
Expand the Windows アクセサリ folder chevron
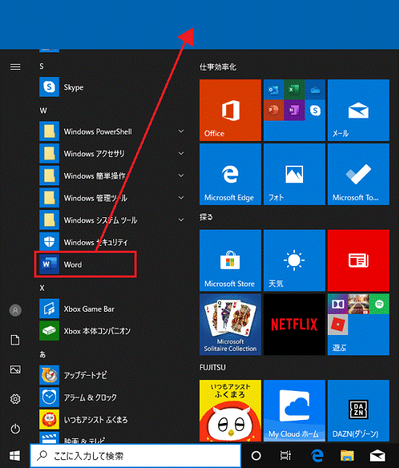click(181, 153)
